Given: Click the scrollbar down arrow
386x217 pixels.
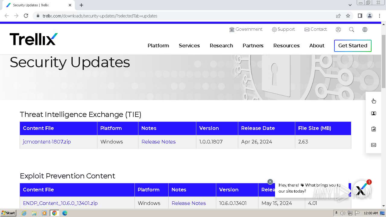Looking at the screenshot, I should pyautogui.click(x=384, y=206).
